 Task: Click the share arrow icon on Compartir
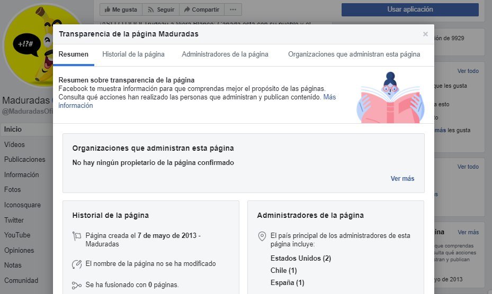click(x=187, y=10)
